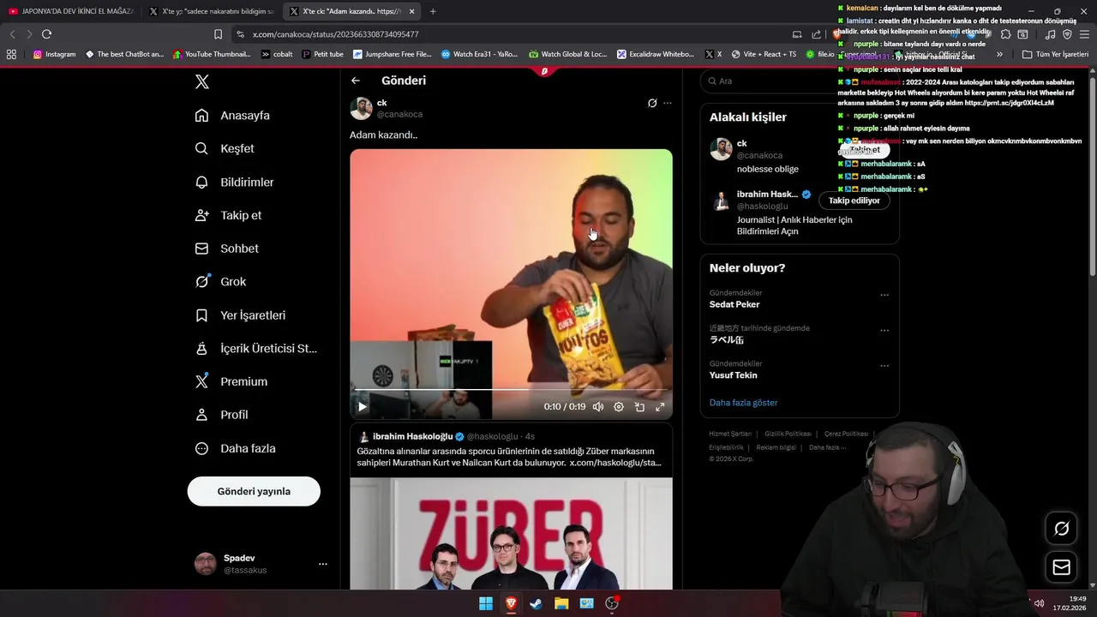The image size is (1097, 617).
Task: Click the back arrow beside Gönderi
Action: coord(356,81)
